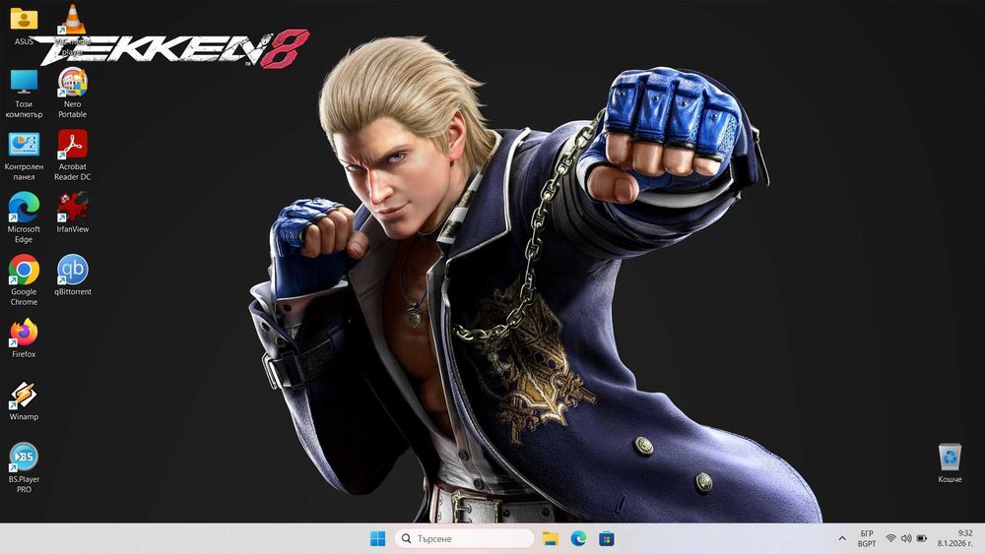Expand hidden system tray icons chevron
The height and width of the screenshot is (554, 985).
tap(842, 538)
